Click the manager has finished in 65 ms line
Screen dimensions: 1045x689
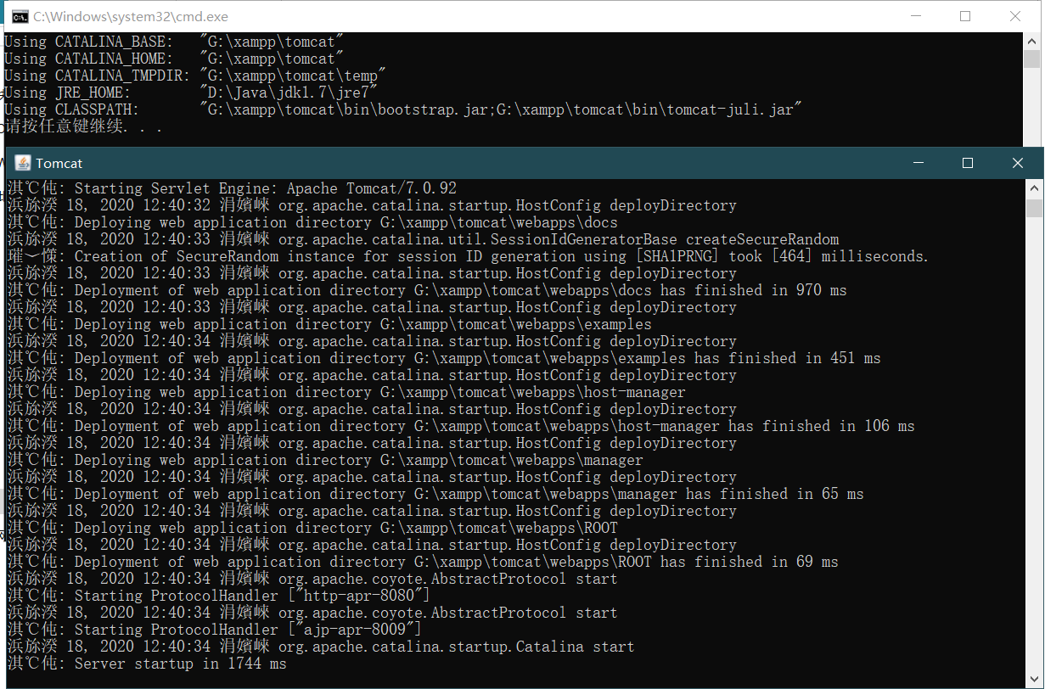pyautogui.click(x=435, y=494)
